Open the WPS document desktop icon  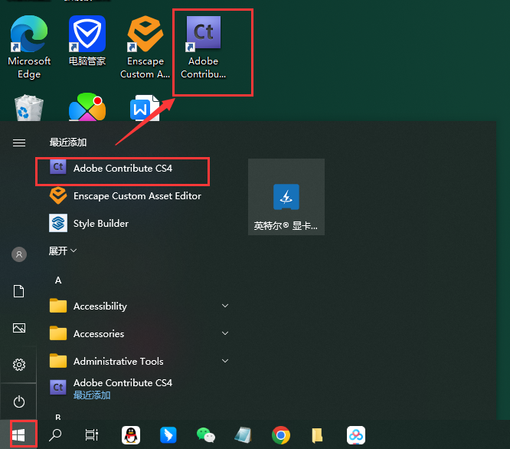[x=145, y=108]
